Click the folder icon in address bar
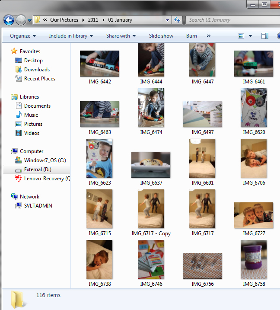Screen dimensions: 280x310 (37, 20)
